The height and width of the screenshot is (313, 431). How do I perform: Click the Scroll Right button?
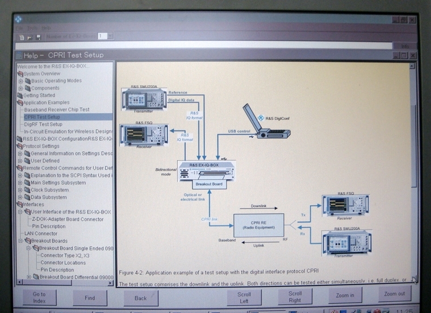click(x=295, y=297)
